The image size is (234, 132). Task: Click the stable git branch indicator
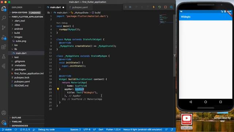coord(7,129)
